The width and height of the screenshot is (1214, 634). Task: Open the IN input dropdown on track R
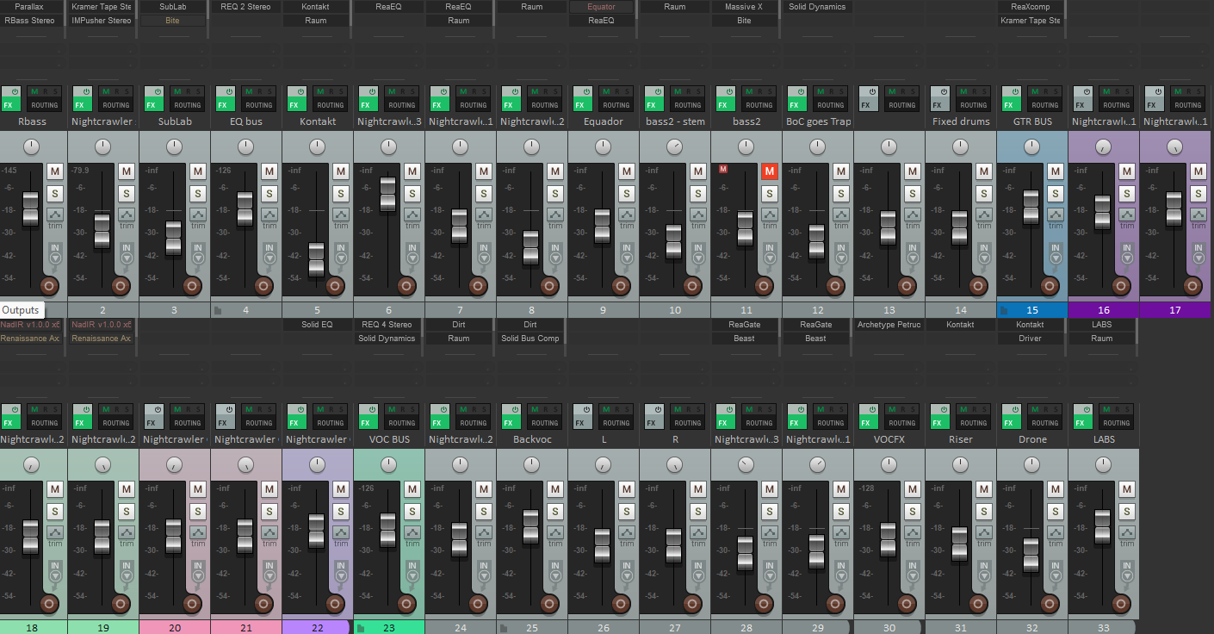click(698, 571)
